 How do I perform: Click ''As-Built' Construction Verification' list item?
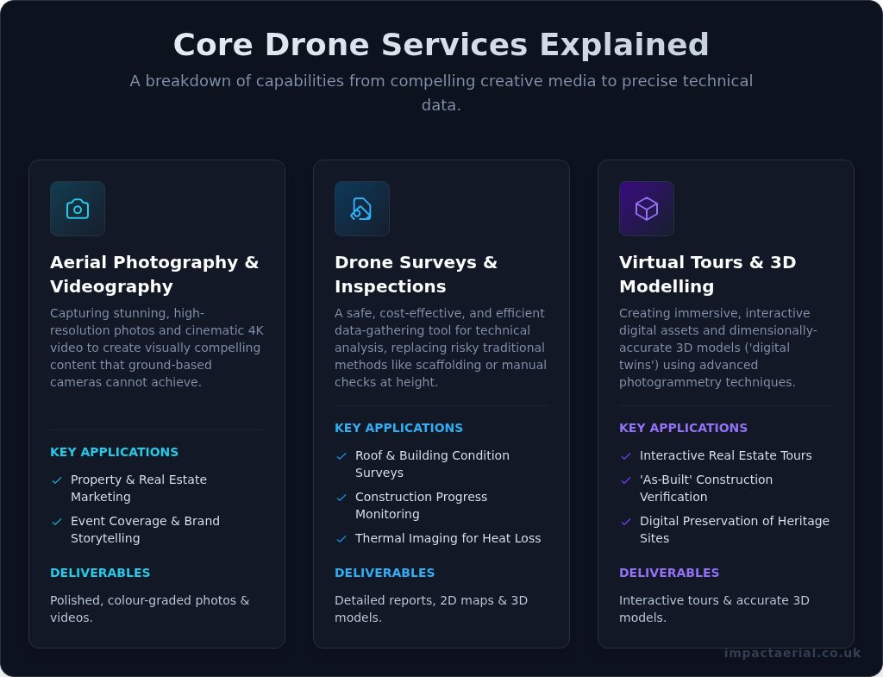(x=706, y=488)
